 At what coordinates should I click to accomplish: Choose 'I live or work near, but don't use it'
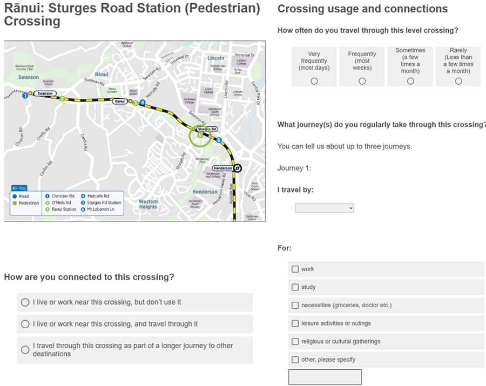pos(25,302)
